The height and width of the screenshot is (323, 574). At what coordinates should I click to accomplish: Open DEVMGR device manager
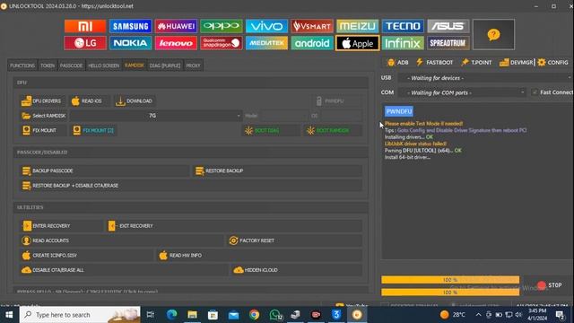click(x=517, y=63)
